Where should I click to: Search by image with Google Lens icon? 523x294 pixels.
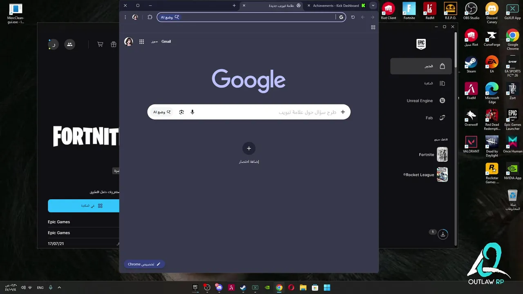coord(181,112)
